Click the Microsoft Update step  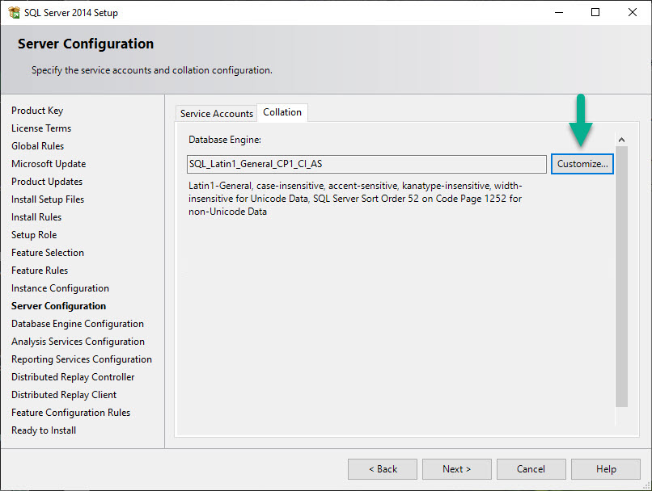pos(49,164)
